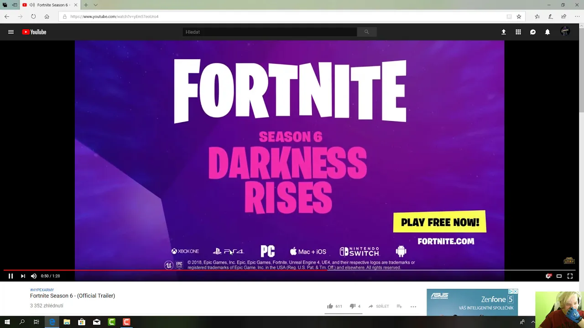Viewport: 584px width, 328px height.
Task: Open green Camtasia app on taskbar
Action: (x=112, y=322)
